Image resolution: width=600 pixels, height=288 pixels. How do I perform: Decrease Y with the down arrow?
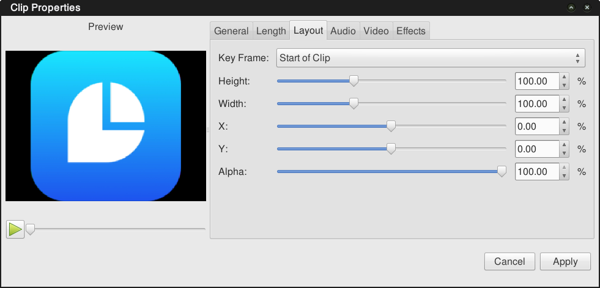pyautogui.click(x=564, y=153)
